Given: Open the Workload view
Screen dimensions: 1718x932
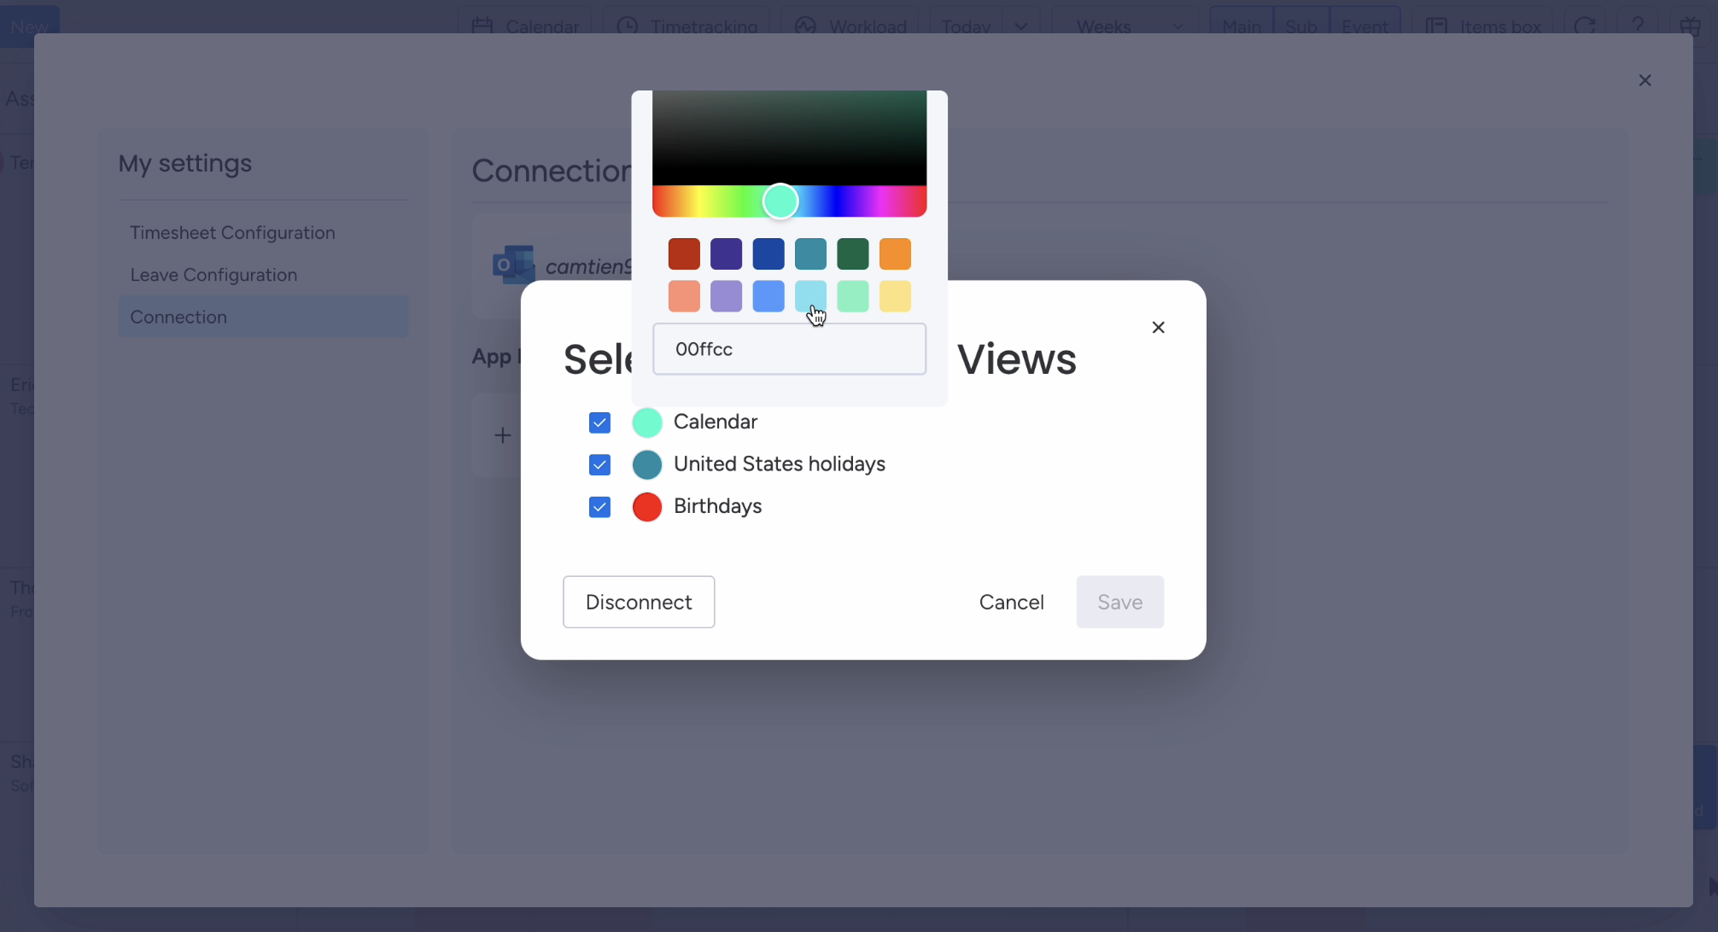Looking at the screenshot, I should tap(850, 26).
